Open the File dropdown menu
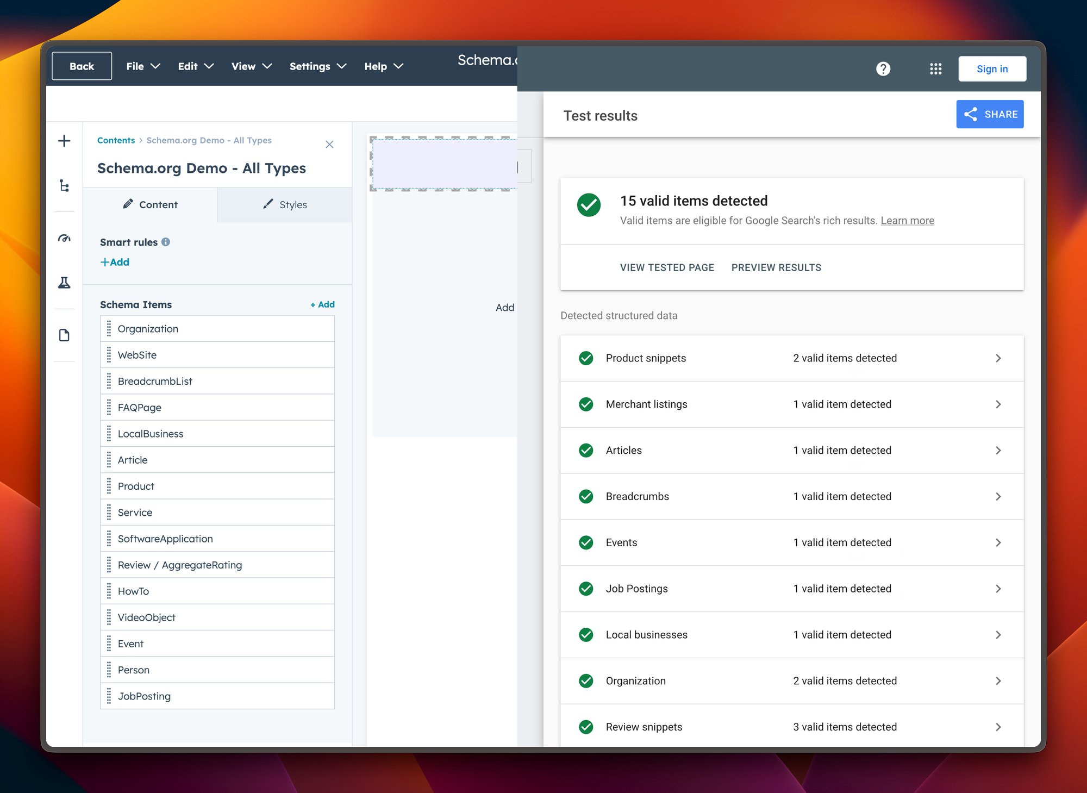 coord(143,66)
